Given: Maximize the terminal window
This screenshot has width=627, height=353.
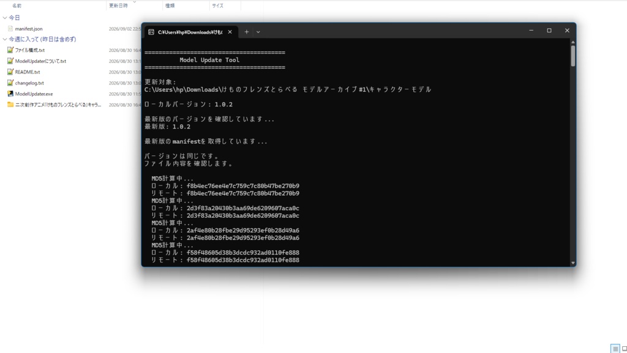Looking at the screenshot, I should tap(549, 31).
